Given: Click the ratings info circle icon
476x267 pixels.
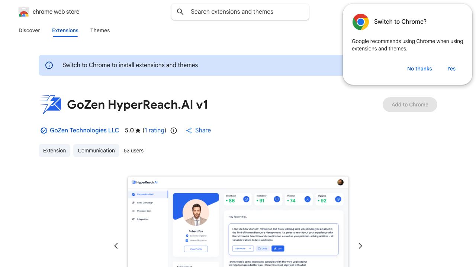Looking at the screenshot, I should pyautogui.click(x=174, y=131).
